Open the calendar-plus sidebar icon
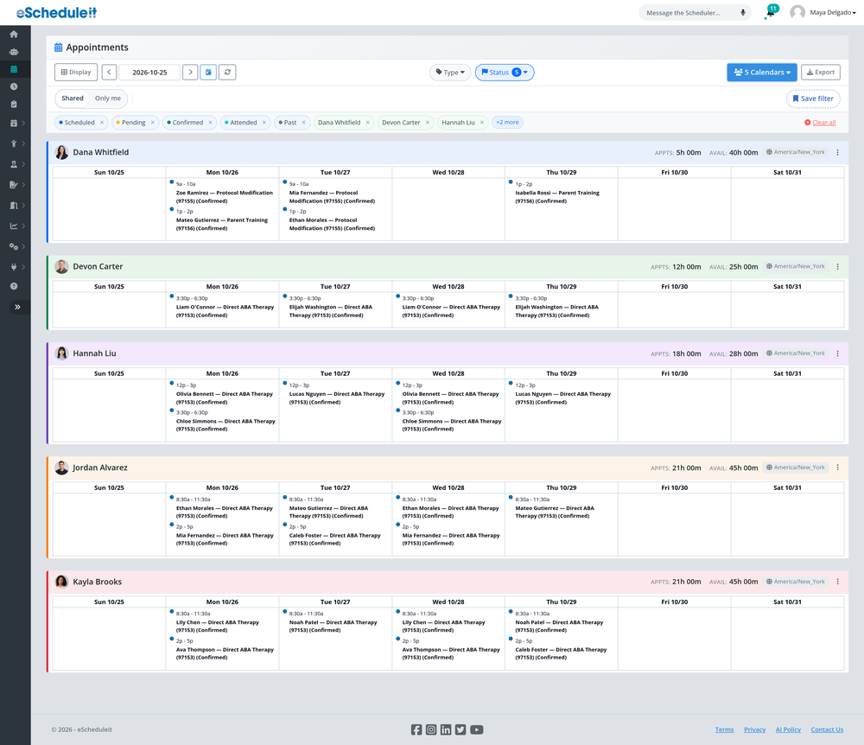This screenshot has width=864, height=745. [x=14, y=123]
